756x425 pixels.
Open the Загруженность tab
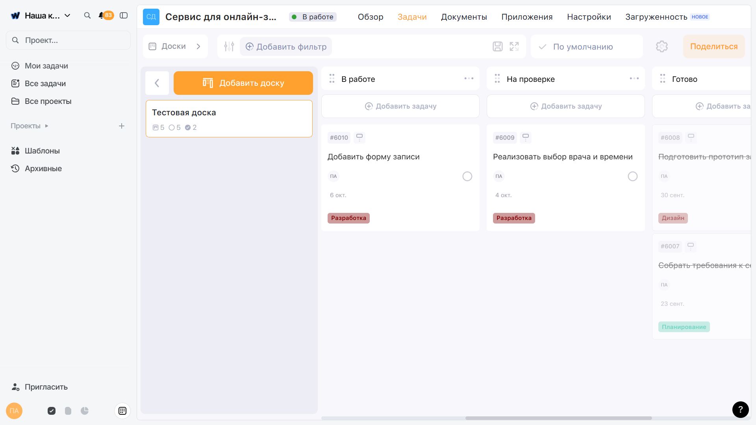[x=656, y=17]
